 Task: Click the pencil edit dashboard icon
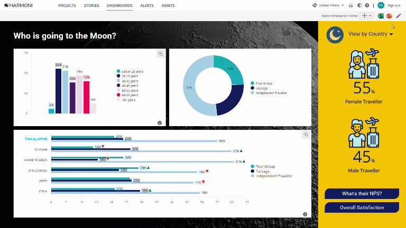[x=399, y=16]
